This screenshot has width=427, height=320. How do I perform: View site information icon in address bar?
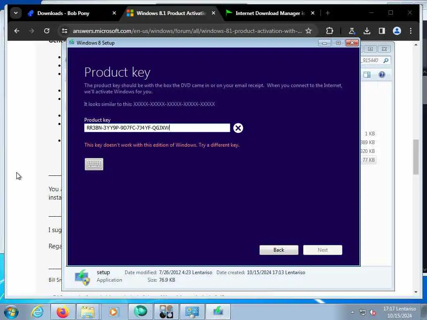point(65,31)
